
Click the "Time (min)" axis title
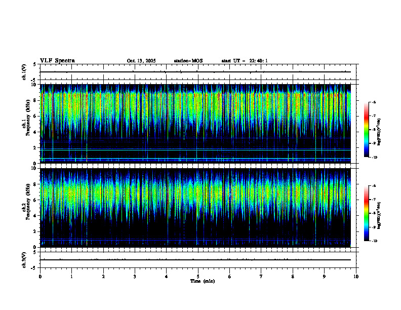click(x=203, y=281)
